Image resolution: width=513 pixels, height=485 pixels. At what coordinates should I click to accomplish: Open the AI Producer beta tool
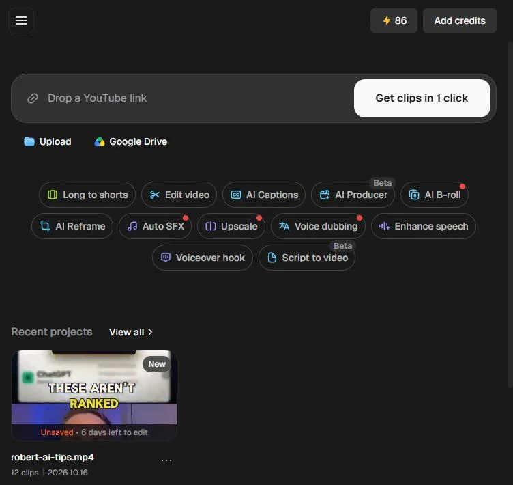click(x=353, y=195)
